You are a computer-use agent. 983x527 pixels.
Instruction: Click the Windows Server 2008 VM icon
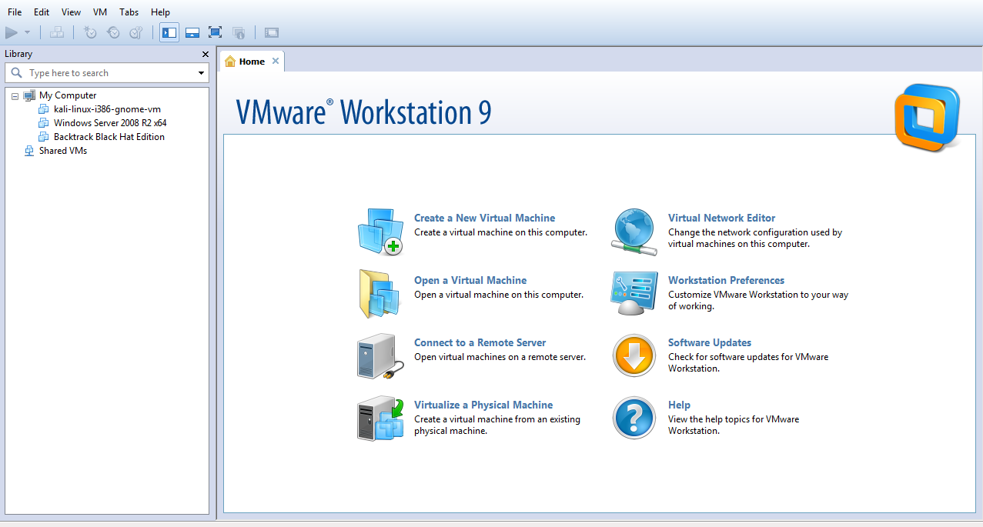click(x=44, y=123)
